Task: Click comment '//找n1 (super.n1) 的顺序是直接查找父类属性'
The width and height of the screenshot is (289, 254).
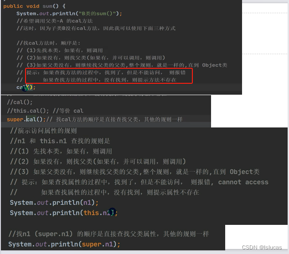Action: point(109,234)
